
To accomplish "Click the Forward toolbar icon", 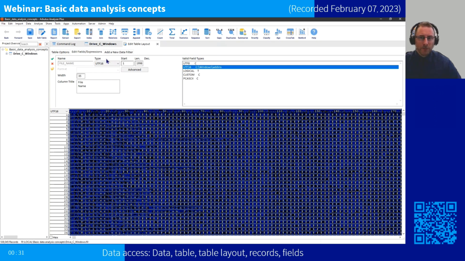I will (x=18, y=34).
